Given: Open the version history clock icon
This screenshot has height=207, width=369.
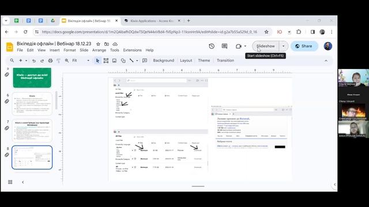Looking at the screenshot, I should [212, 46].
